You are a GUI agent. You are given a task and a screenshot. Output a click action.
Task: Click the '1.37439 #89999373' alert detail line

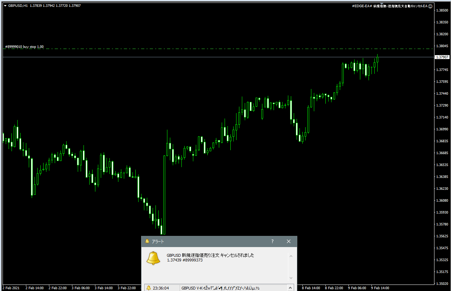185,260
